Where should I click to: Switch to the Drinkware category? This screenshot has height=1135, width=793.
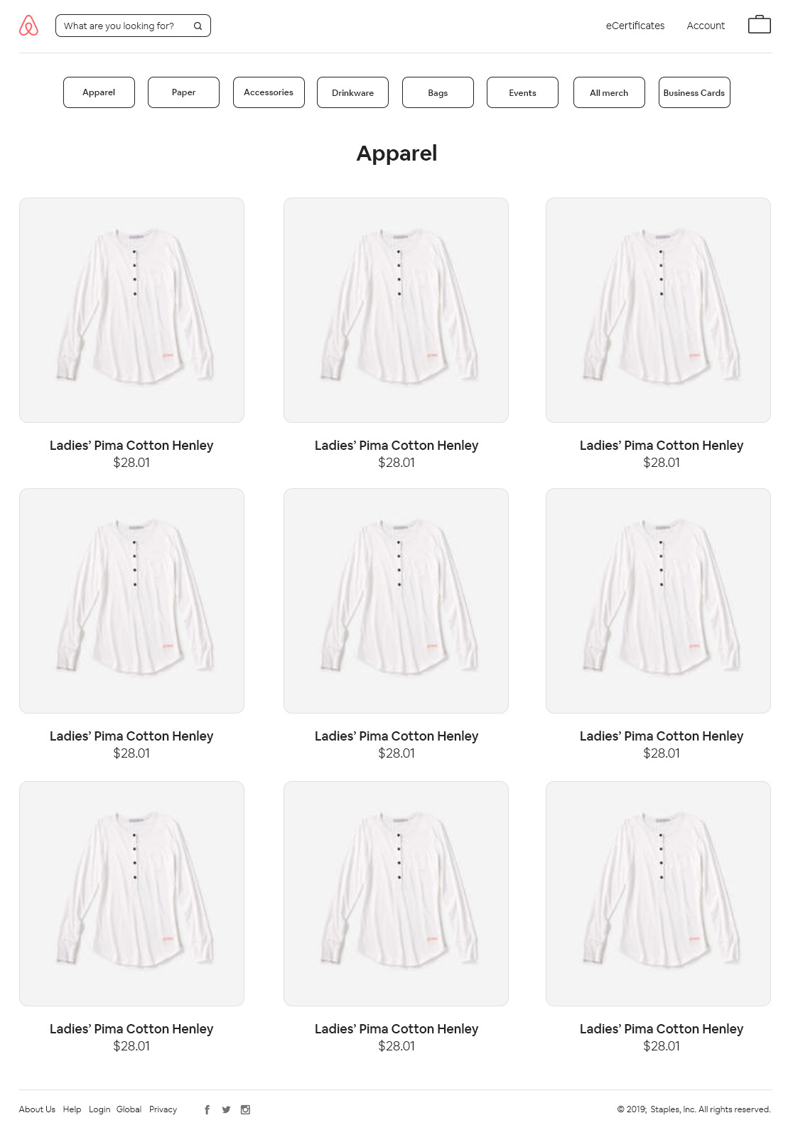[352, 92]
